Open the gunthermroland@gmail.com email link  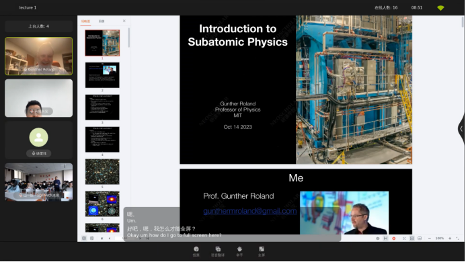(x=250, y=211)
